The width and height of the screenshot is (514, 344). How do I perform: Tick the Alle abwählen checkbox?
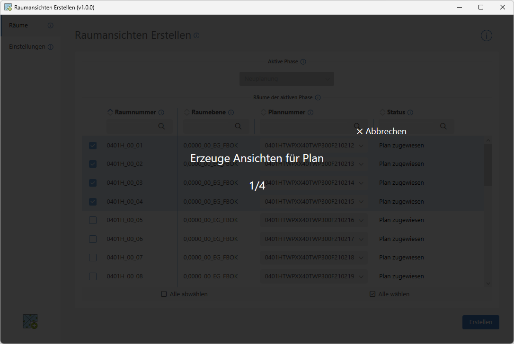[164, 294]
